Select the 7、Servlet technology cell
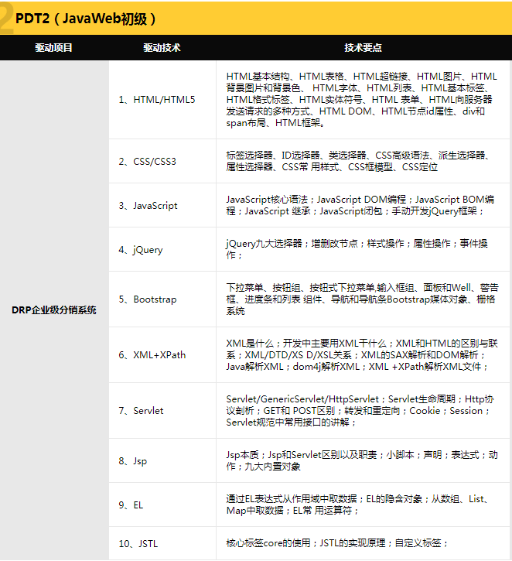Image resolution: width=512 pixels, height=561 pixels. coord(142,411)
